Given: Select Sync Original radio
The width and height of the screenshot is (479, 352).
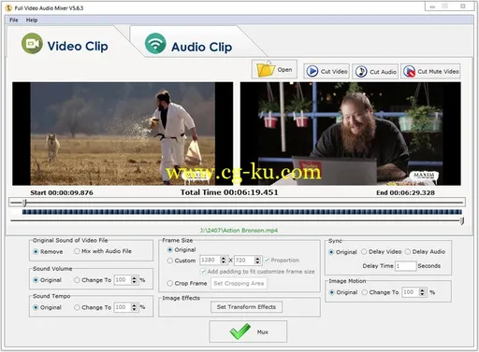Looking at the screenshot, I should point(331,252).
